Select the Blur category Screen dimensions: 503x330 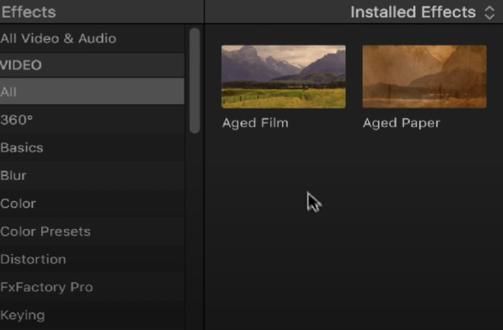pos(92,175)
